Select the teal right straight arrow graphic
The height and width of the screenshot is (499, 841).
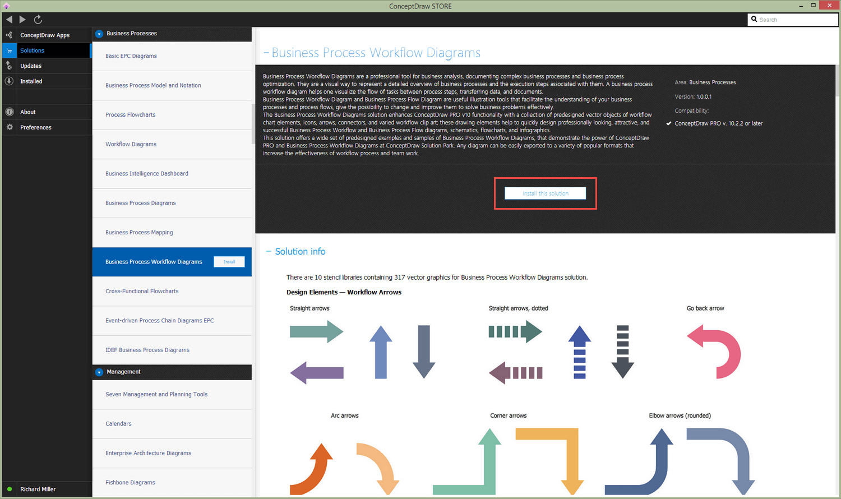click(316, 332)
